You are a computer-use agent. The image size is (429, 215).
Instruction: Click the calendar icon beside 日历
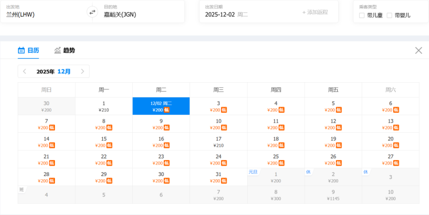coord(21,50)
